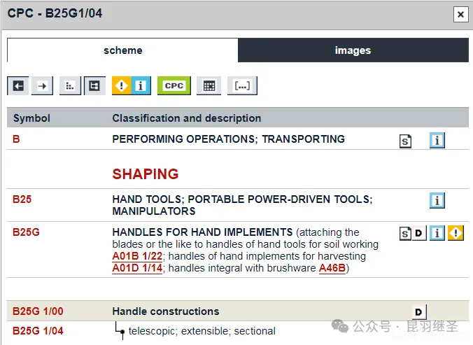Toggle the dotted hierarchy view button
The width and height of the screenshot is (473, 345).
point(70,85)
